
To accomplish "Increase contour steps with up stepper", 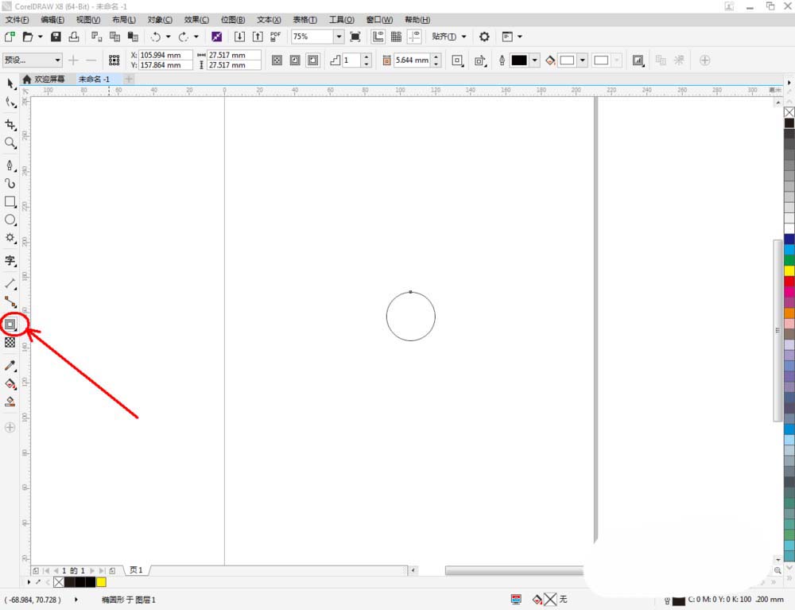I will point(366,56).
